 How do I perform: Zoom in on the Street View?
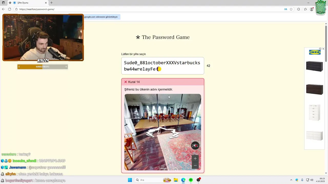pyautogui.click(x=195, y=158)
